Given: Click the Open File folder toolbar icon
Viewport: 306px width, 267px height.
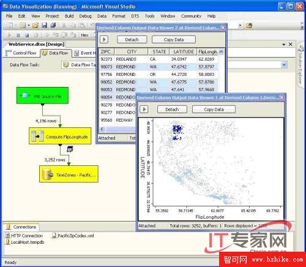Looking at the screenshot, I should (x=35, y=25).
